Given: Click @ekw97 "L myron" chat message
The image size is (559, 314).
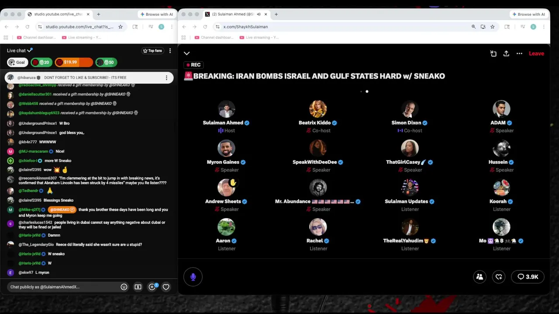Looking at the screenshot, I should coord(34,273).
